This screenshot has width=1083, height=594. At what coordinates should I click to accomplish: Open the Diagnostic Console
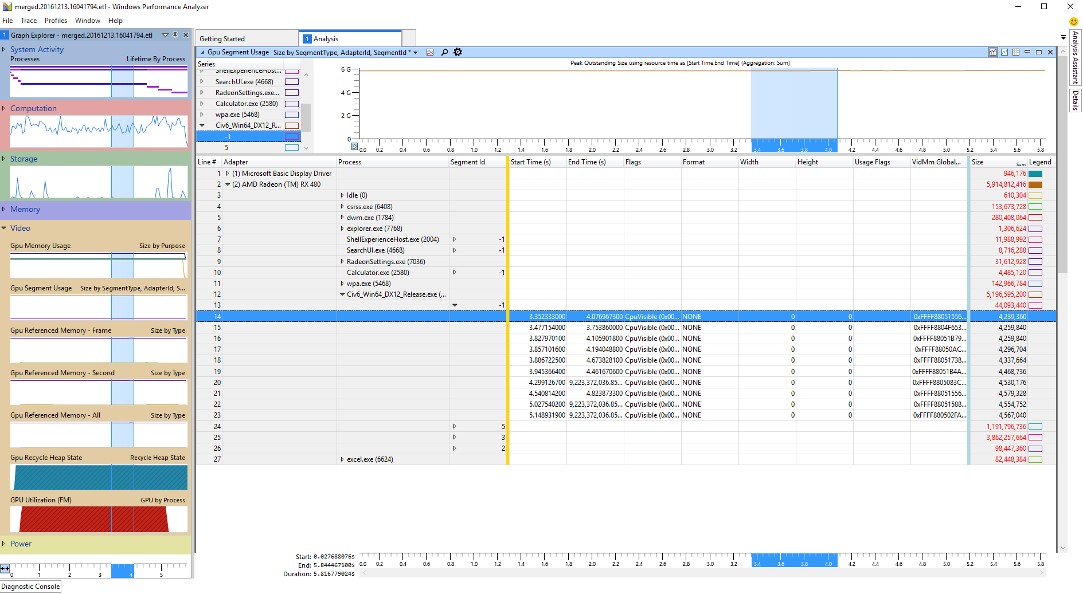tap(30, 587)
